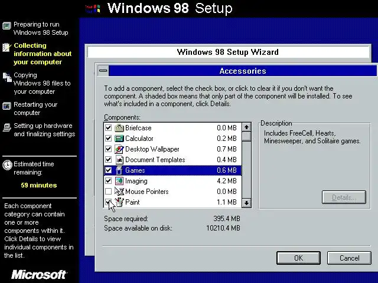This screenshot has height=283, width=378.
Task: Click the 1.1 MB size value
Action: click(x=227, y=202)
